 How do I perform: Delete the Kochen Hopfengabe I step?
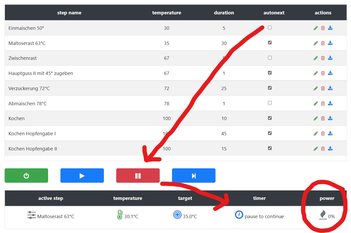point(323,133)
